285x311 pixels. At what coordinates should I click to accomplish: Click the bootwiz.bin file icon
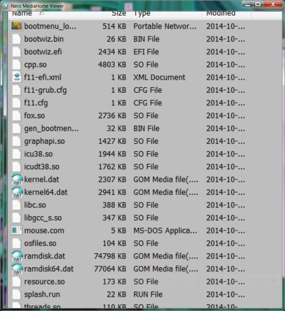(x=17, y=39)
